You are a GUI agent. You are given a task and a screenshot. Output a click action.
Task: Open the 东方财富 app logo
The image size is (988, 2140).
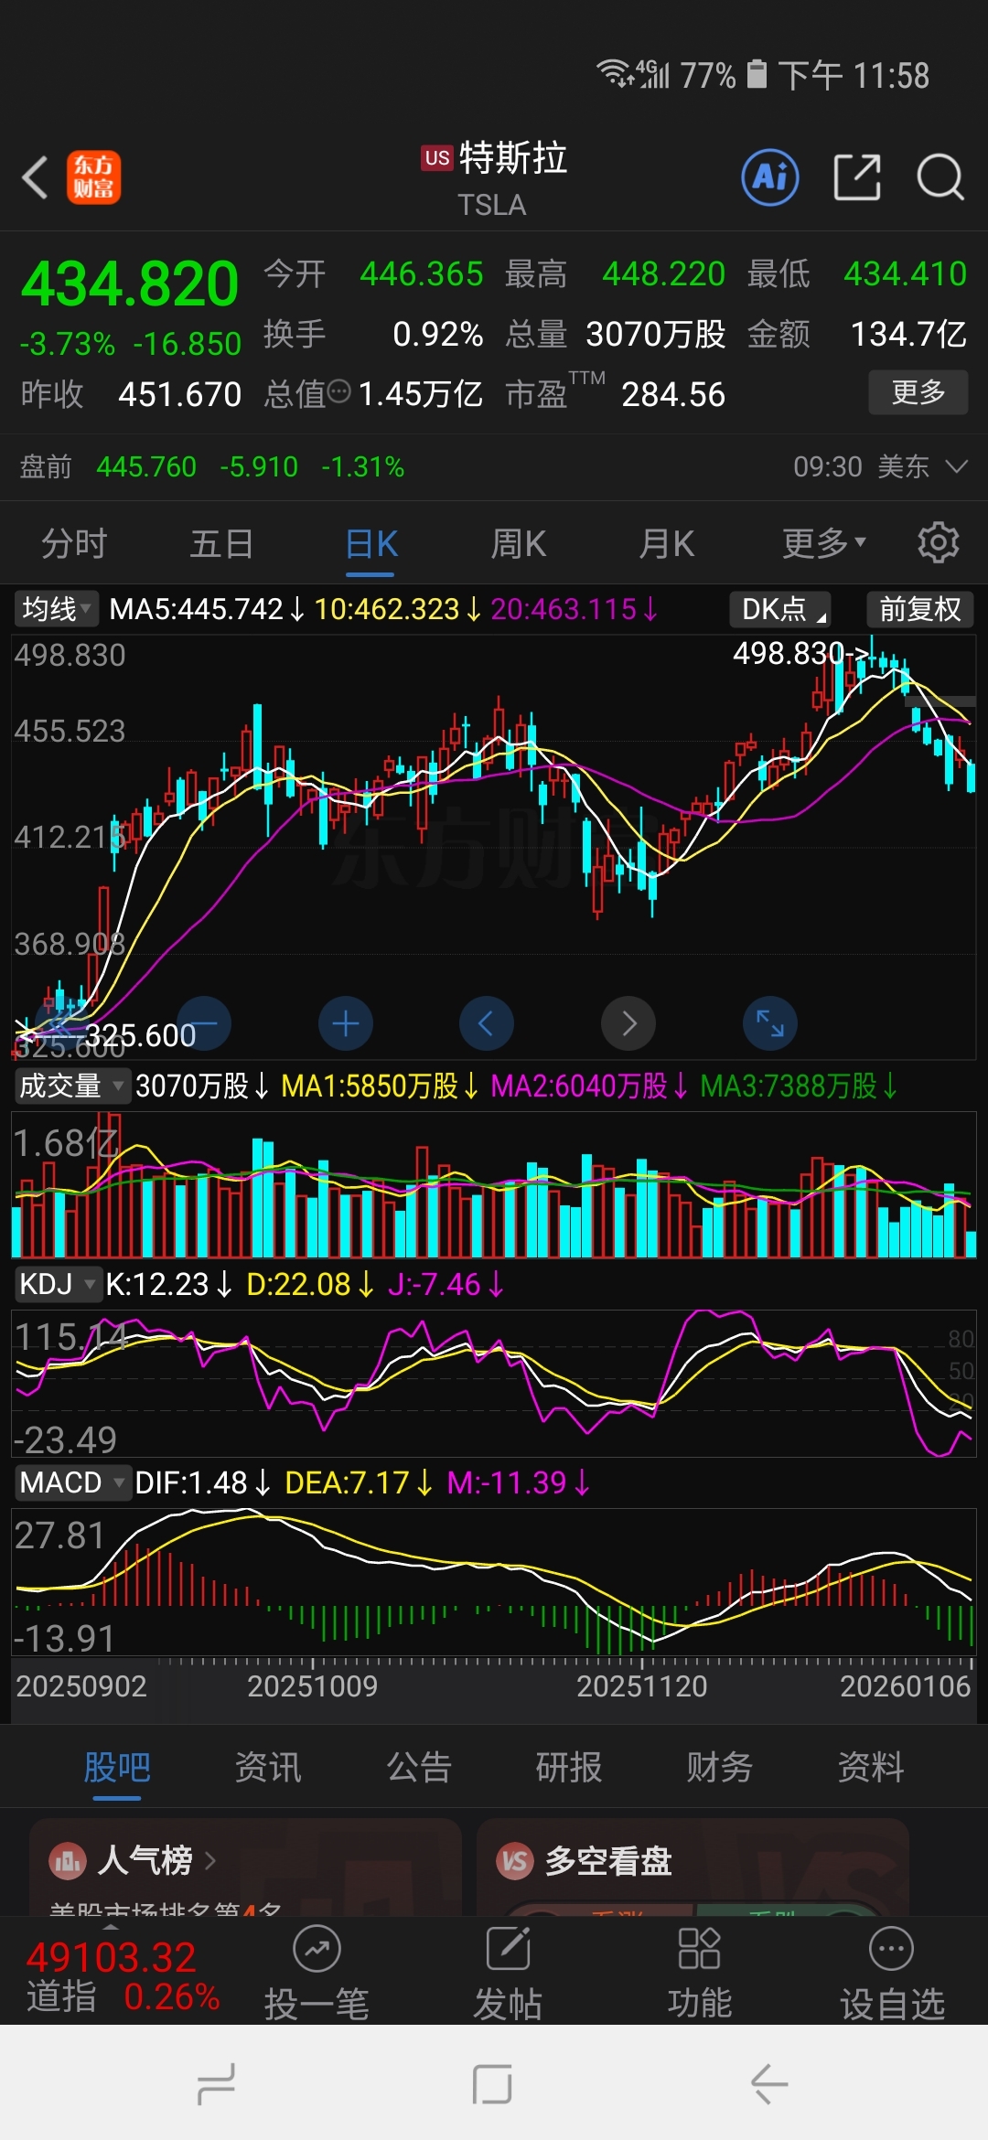[x=93, y=177]
